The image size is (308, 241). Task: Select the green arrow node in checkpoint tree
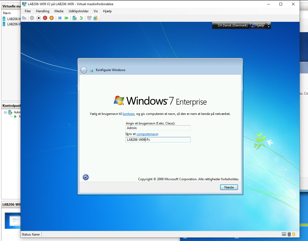point(16,117)
